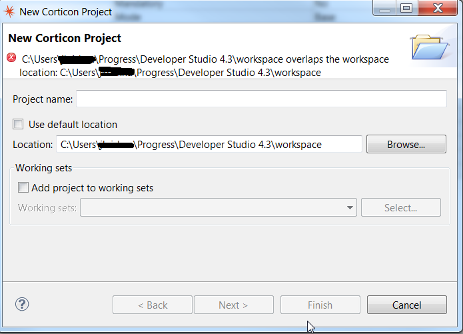Click the red error icon beside the message
Image resolution: width=463 pixels, height=334 pixels.
click(x=11, y=57)
